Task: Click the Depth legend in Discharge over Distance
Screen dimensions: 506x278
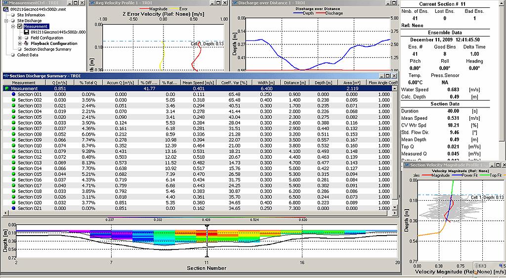Action: (303, 13)
